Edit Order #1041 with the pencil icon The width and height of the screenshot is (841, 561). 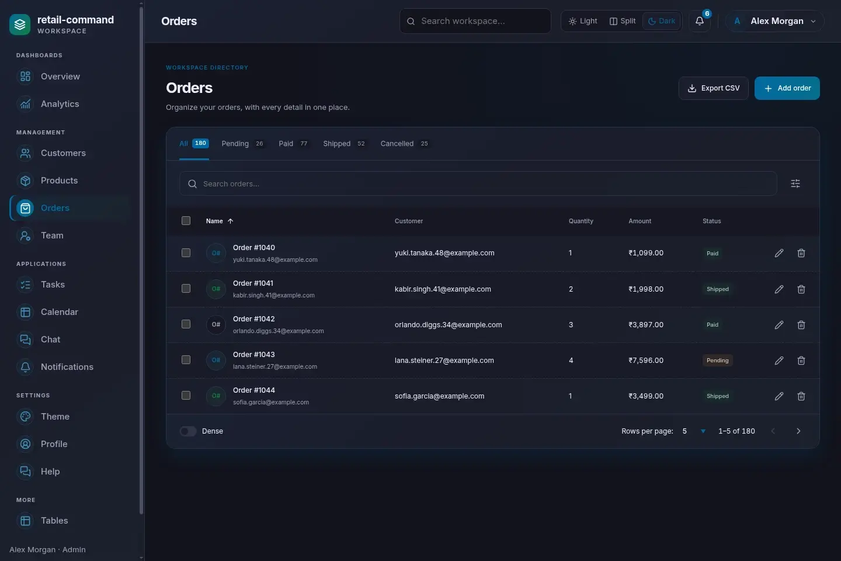coord(779,289)
